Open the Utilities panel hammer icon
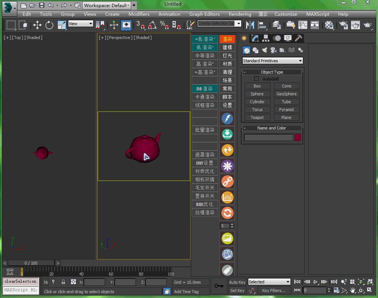Viewport: 378px width, 298px height. (x=299, y=38)
